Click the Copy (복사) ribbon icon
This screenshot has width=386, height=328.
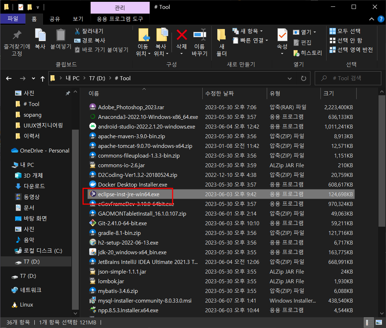click(40, 35)
